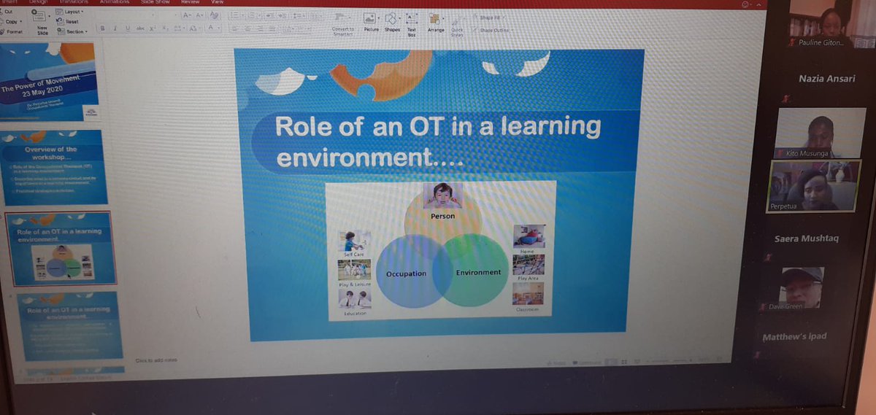Viewport: 876px width, 415px height.
Task: Open the Slide Show ribbon tab
Action: (155, 2)
